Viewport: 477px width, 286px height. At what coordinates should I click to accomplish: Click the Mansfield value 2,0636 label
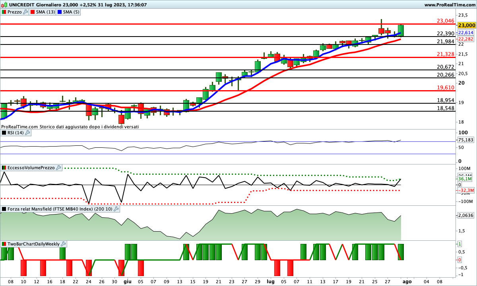click(466, 215)
